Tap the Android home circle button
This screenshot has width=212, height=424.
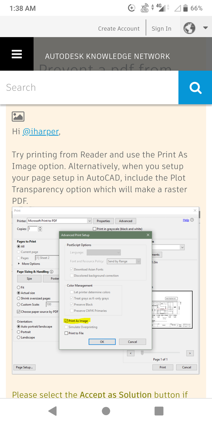pyautogui.click(x=106, y=411)
